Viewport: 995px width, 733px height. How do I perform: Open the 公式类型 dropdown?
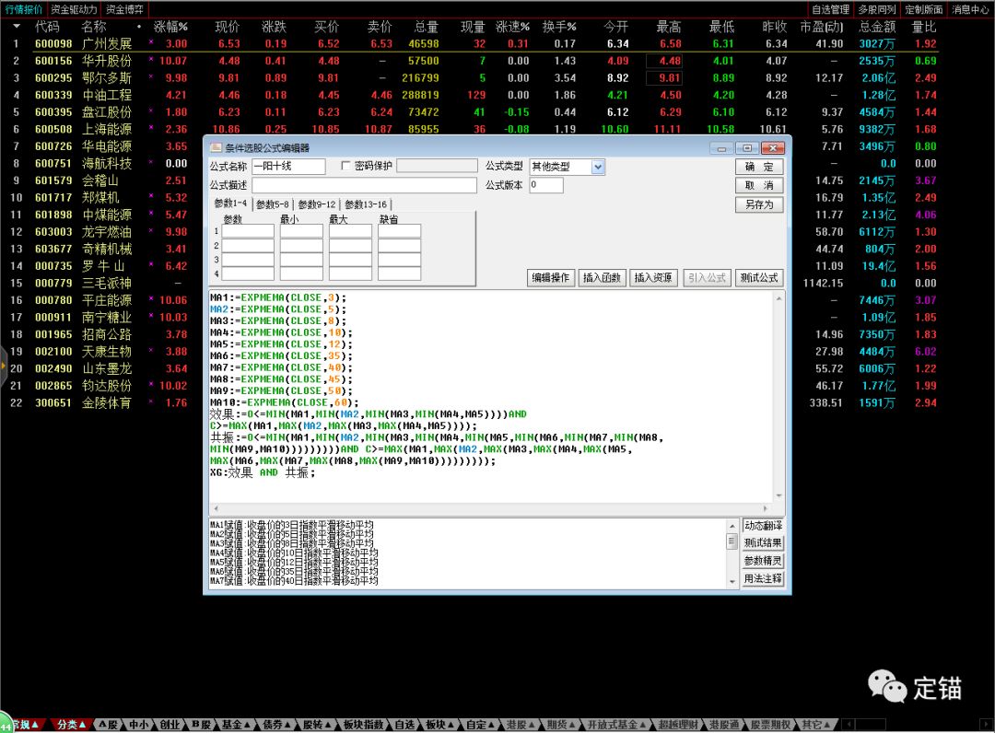[598, 167]
